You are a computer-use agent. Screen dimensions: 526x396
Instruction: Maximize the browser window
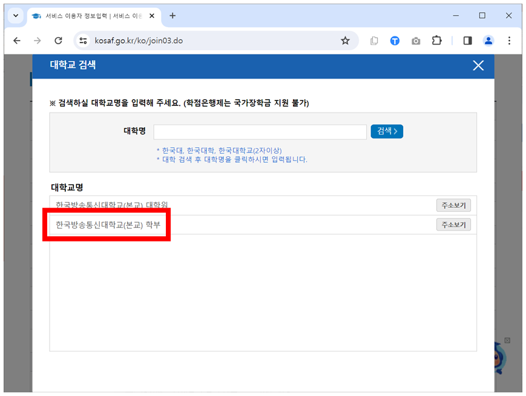(x=482, y=16)
